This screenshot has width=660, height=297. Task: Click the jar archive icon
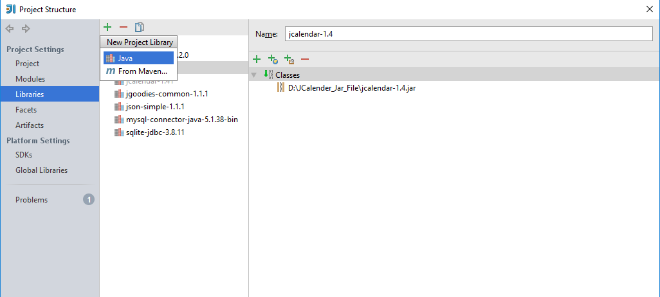(x=280, y=87)
